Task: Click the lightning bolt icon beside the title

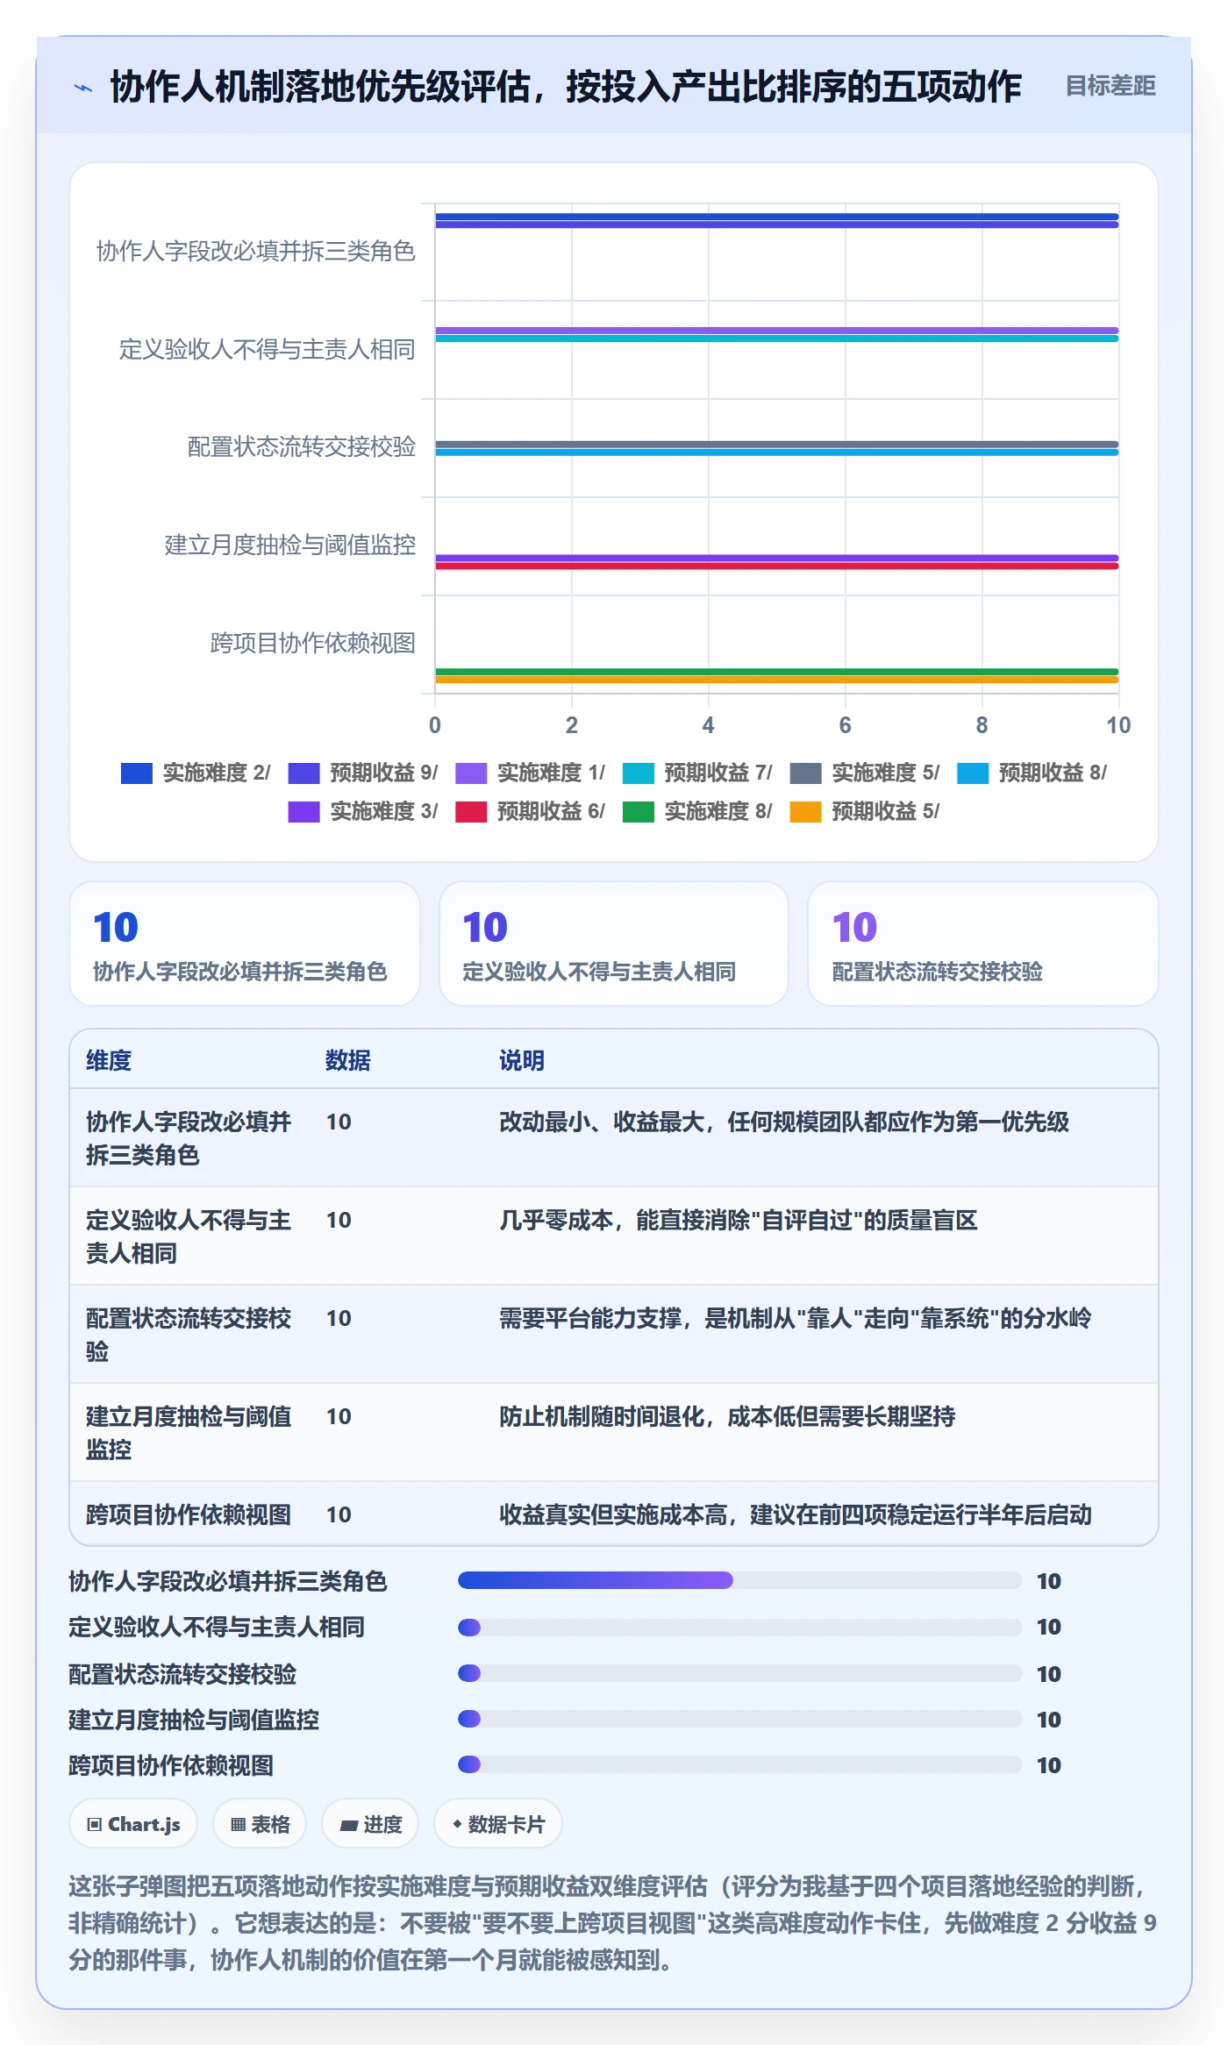Action: (83, 88)
